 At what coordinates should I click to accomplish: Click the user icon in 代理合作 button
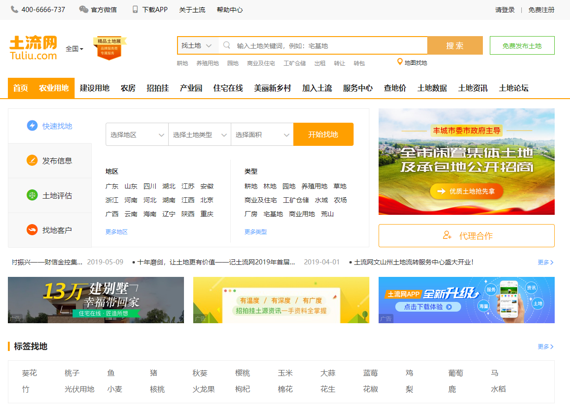click(447, 236)
